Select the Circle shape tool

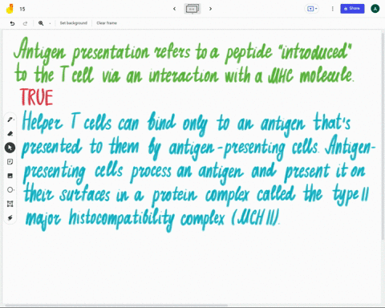(x=10, y=190)
